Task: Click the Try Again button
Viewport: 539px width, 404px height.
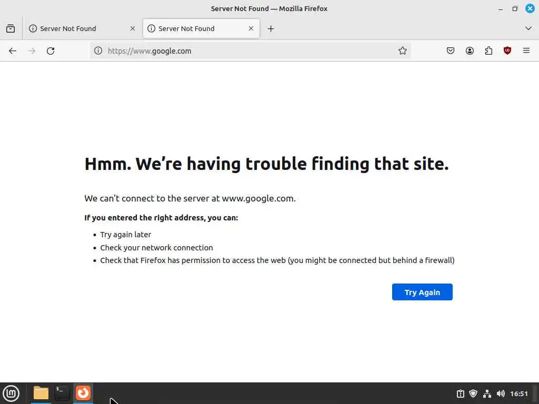Action: click(x=422, y=292)
